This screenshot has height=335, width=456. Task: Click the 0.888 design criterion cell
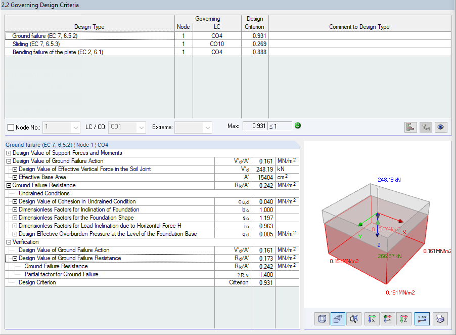[x=255, y=52]
